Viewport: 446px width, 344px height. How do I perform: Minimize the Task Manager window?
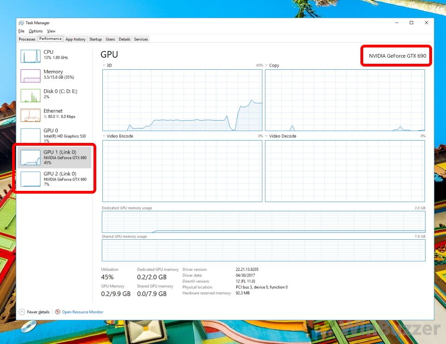(x=397, y=23)
